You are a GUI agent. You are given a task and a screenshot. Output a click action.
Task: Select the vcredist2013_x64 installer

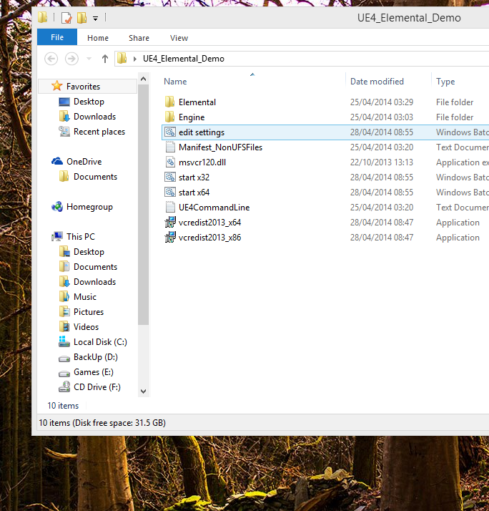point(209,223)
